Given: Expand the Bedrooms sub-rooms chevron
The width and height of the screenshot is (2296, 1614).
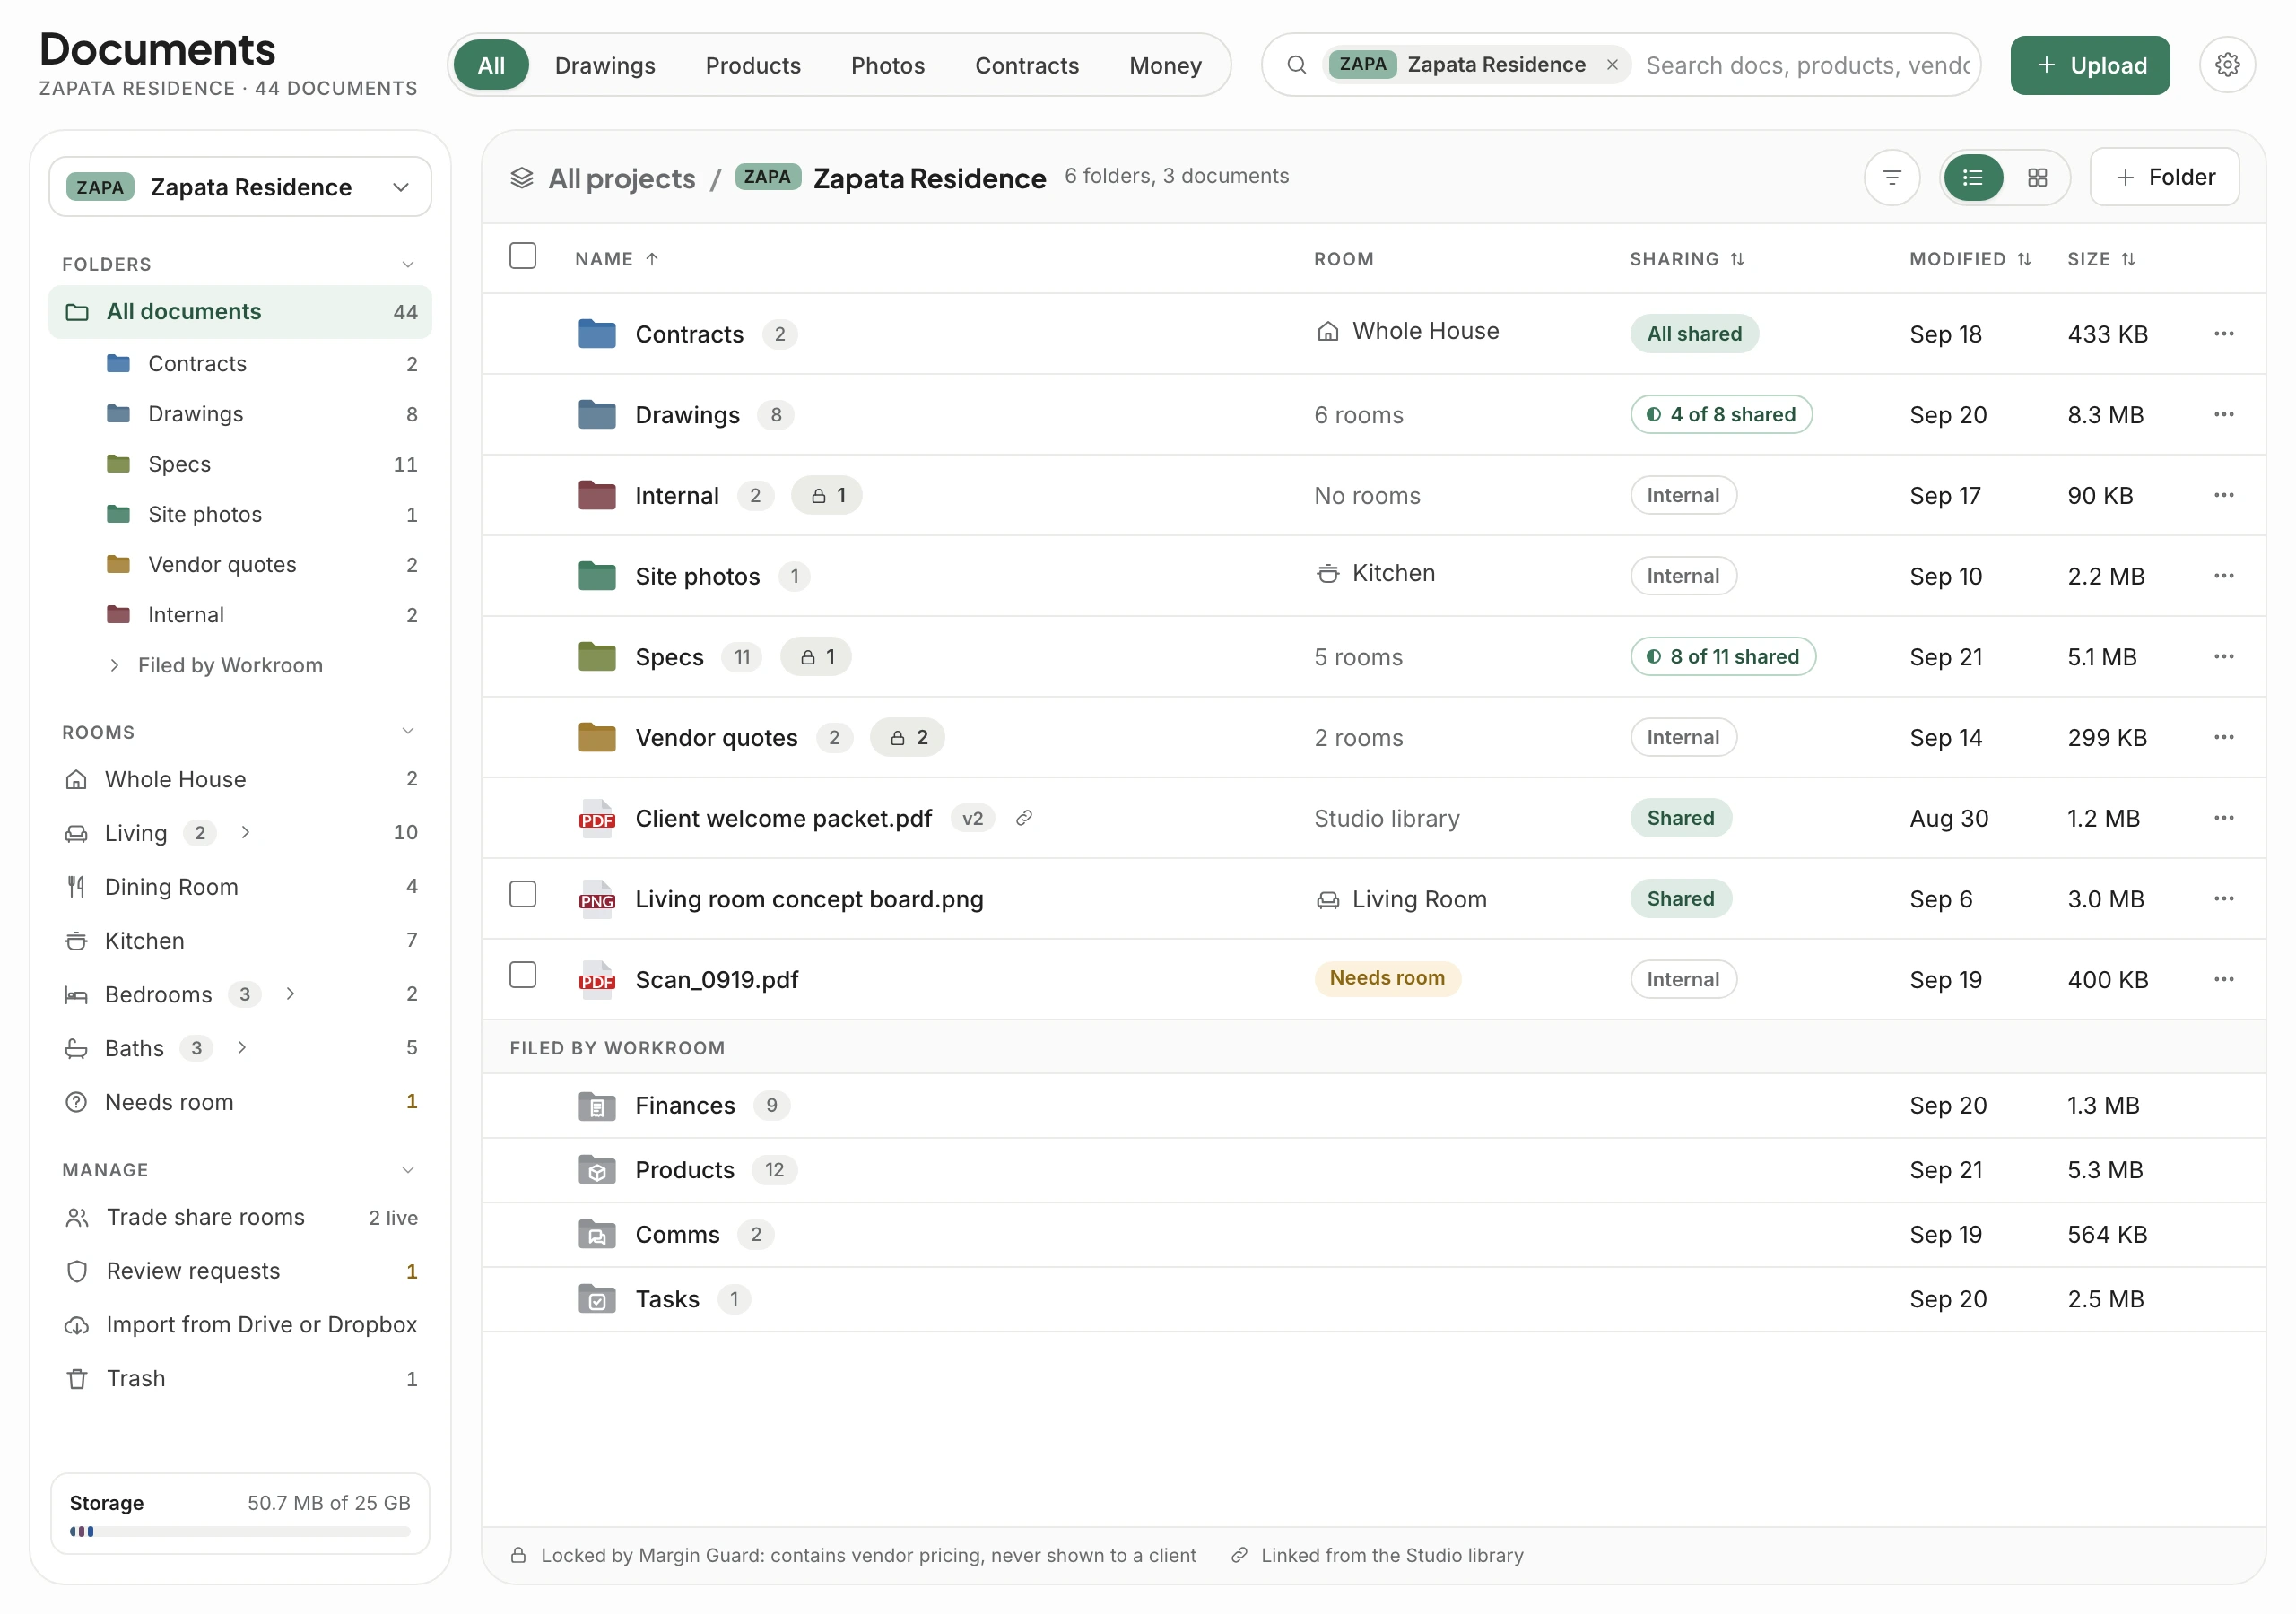Looking at the screenshot, I should [x=290, y=994].
